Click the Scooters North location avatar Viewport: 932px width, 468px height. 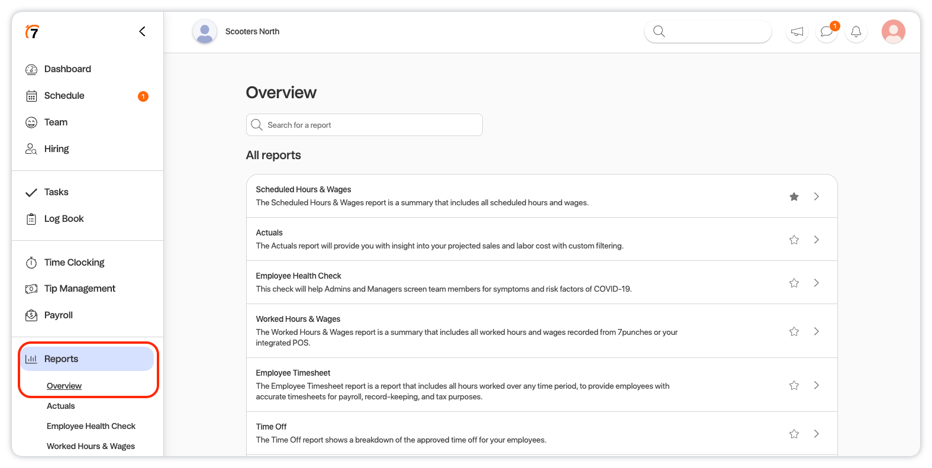205,32
